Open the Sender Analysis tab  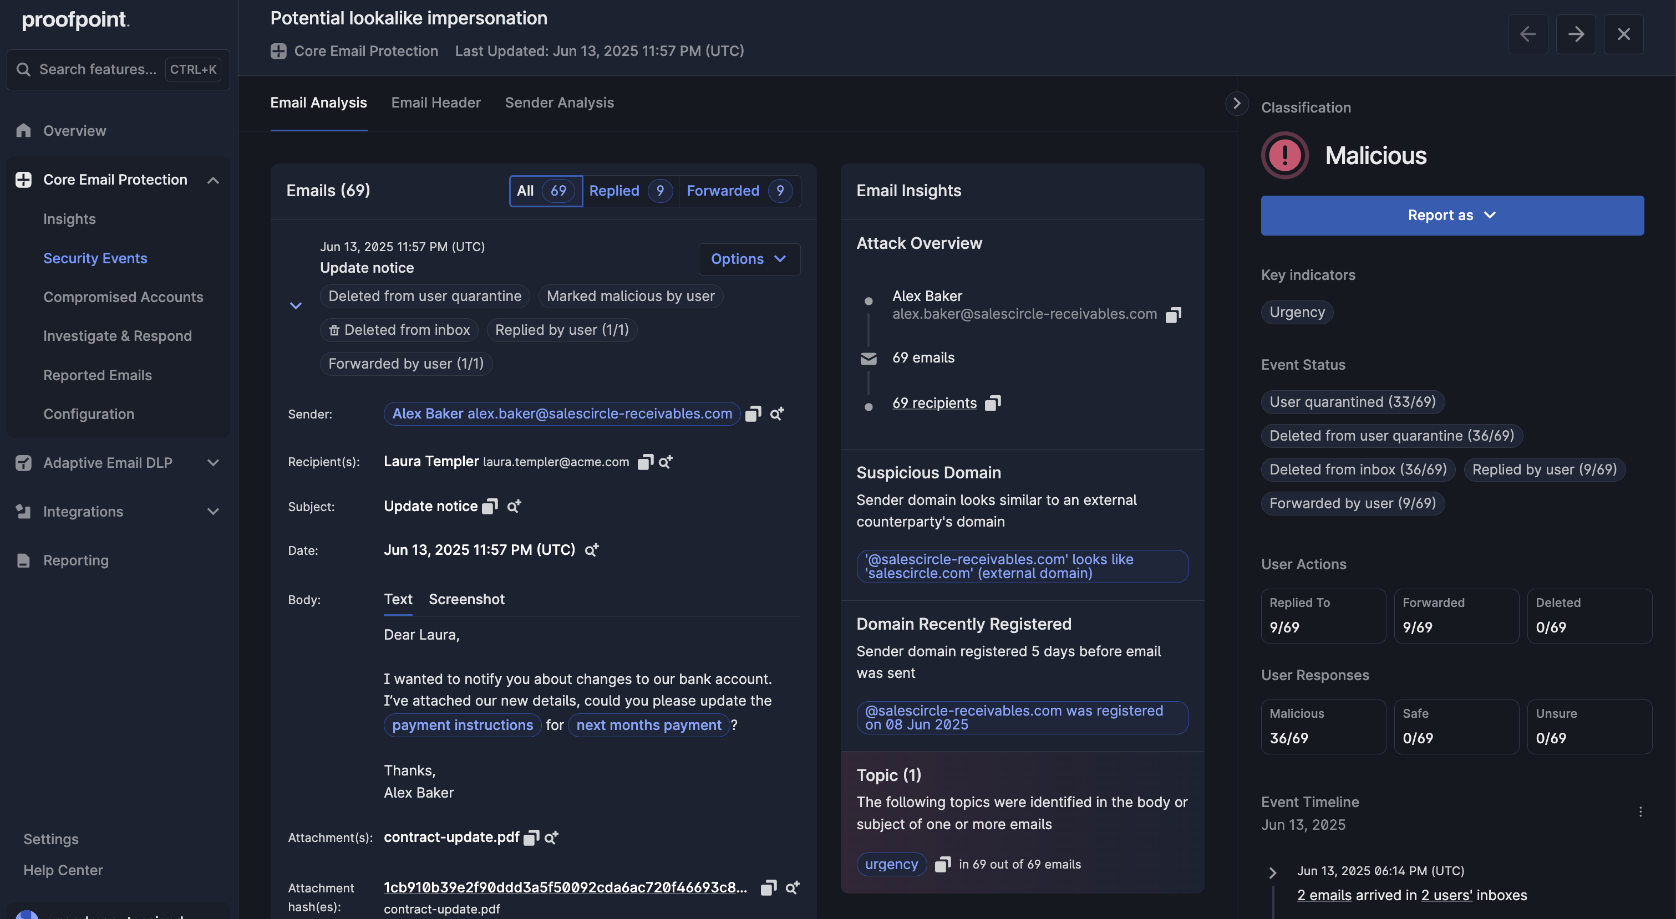[x=559, y=103]
